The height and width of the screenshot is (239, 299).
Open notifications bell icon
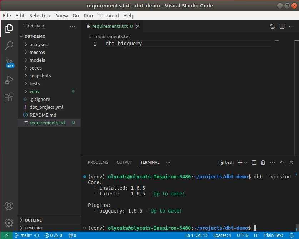(291, 235)
